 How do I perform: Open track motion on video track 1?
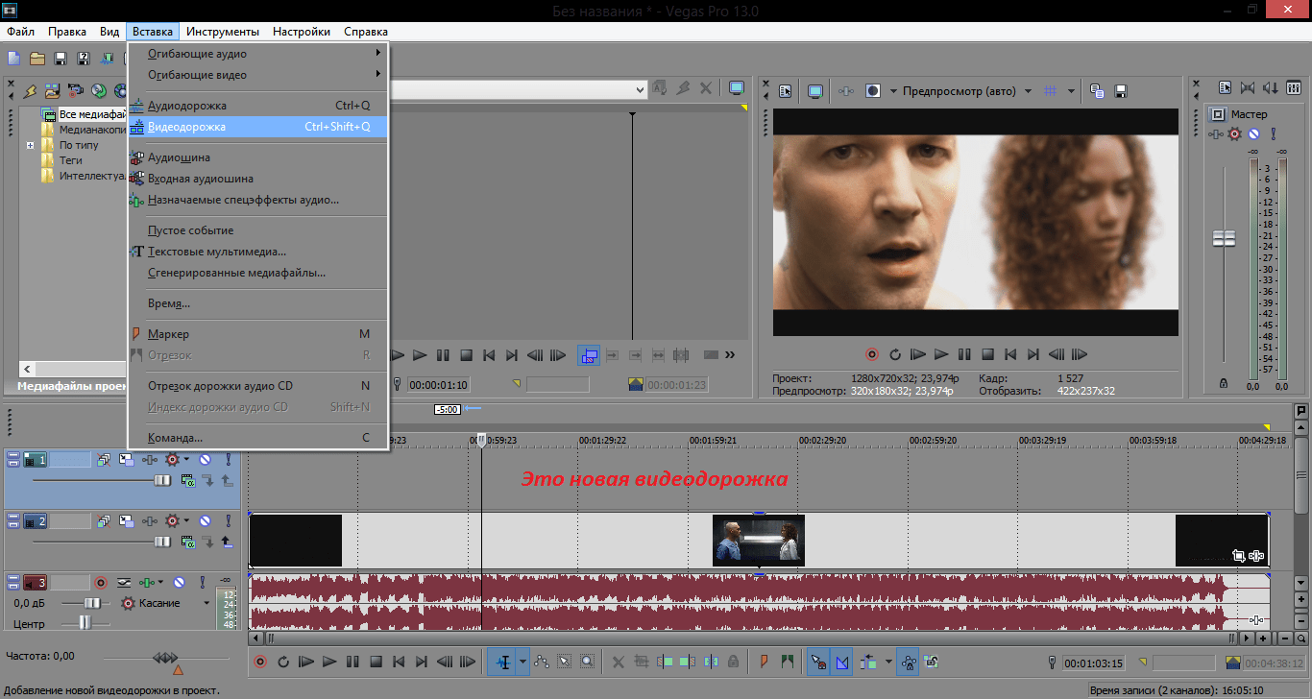[x=127, y=460]
